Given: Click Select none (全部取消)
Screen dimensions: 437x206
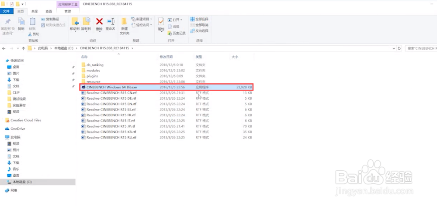Looking at the screenshot, I should coord(199,25).
